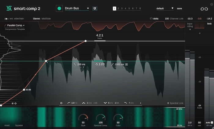Click the -5.1 dB threshold value

100,64
